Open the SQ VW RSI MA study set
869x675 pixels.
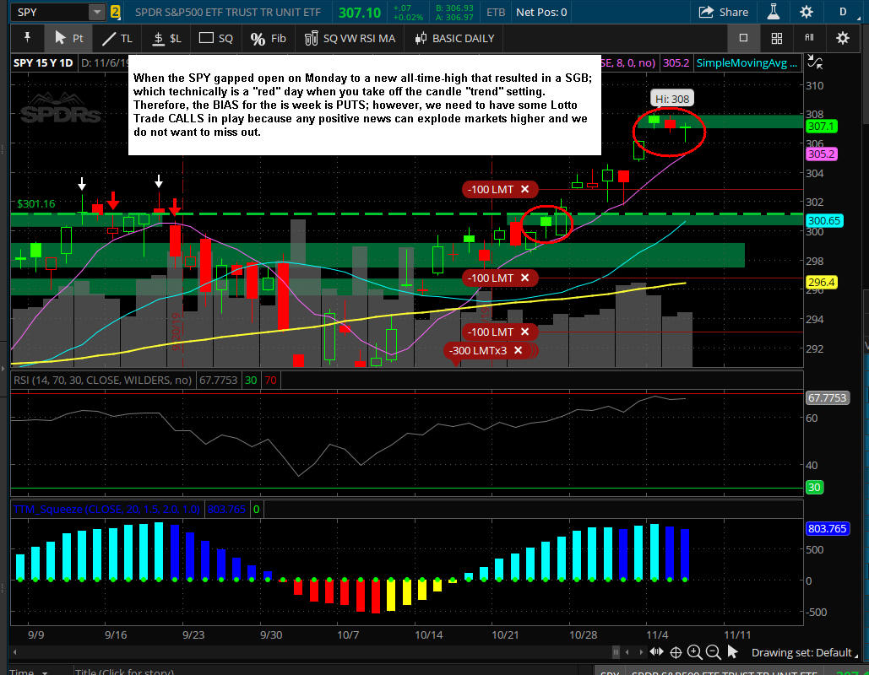pos(350,38)
